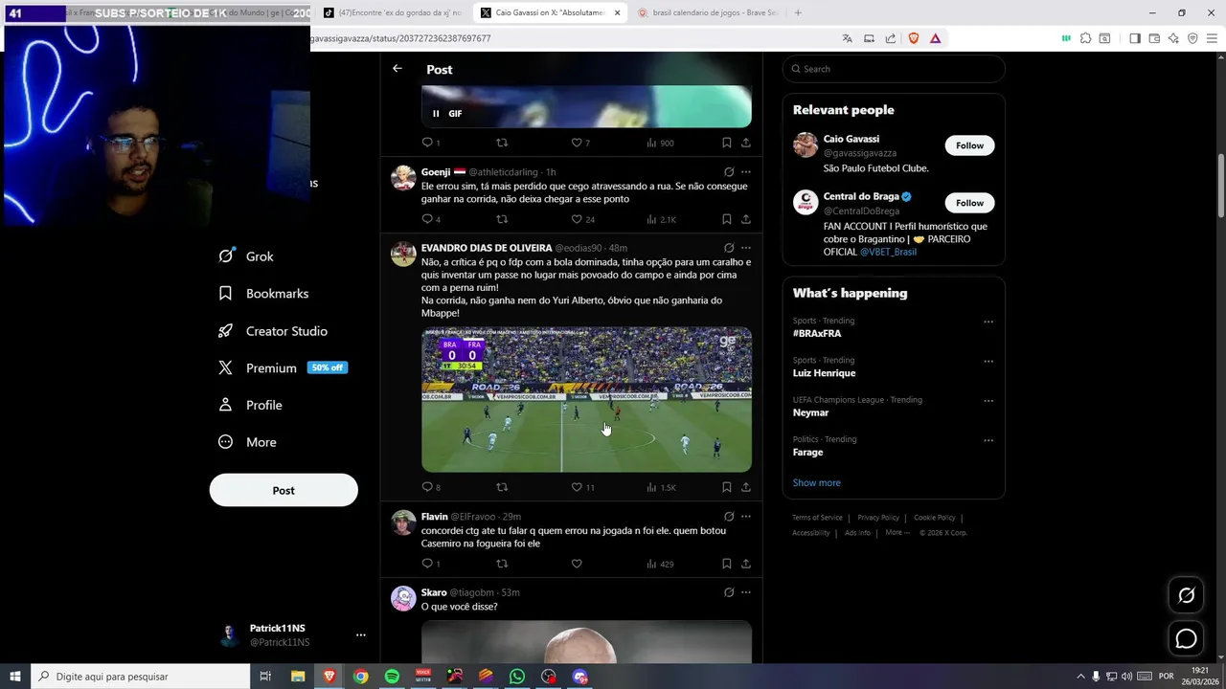The image size is (1226, 689).
Task: Click Grok explain icon on Goenji's reply
Action: [728, 172]
